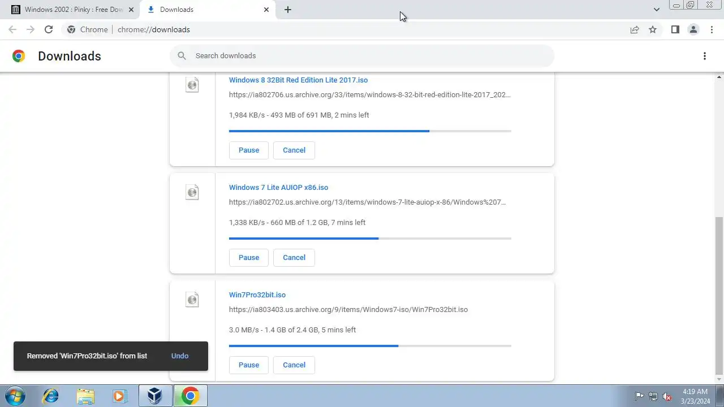Click the browser forward arrow
This screenshot has height=407, width=724.
click(x=31, y=29)
